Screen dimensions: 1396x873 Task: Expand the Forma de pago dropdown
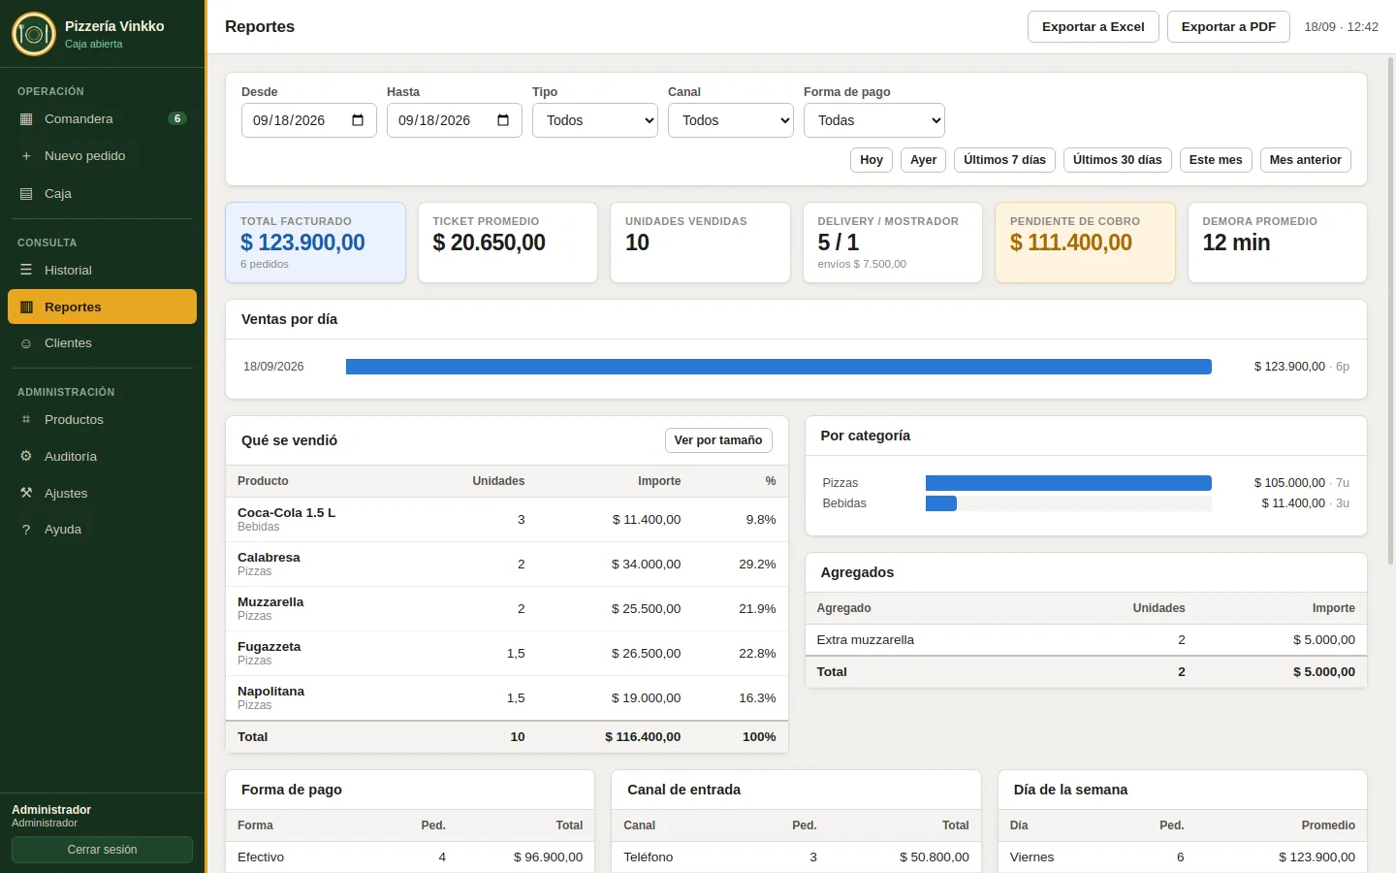pos(874,120)
